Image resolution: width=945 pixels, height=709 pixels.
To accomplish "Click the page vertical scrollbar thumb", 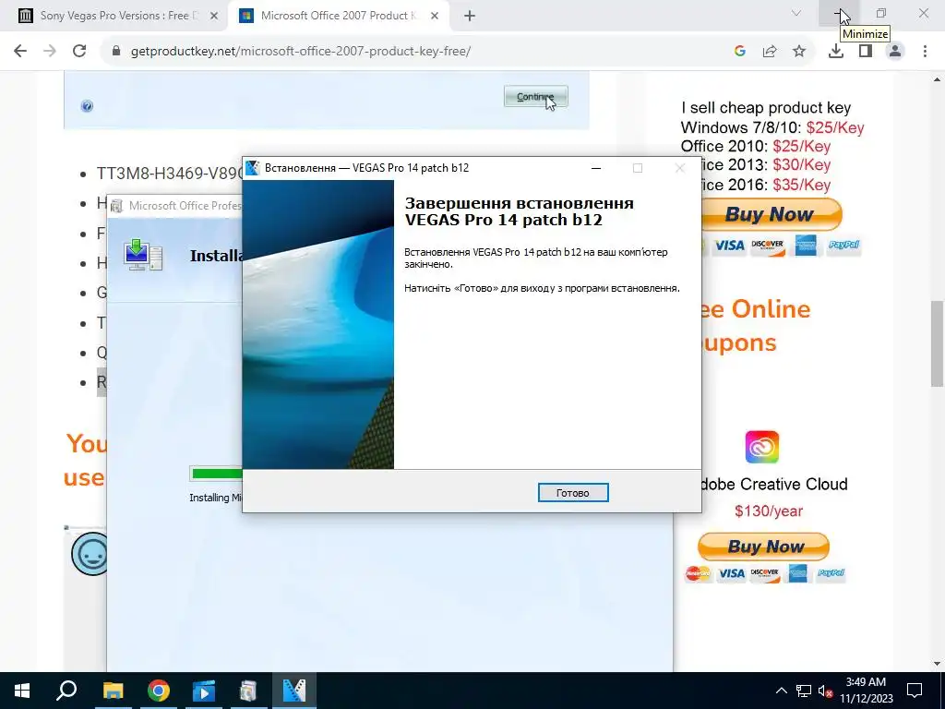I will 937,343.
